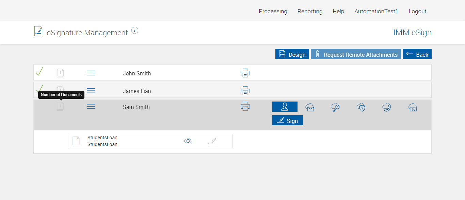Print documents for James Lian

click(245, 91)
